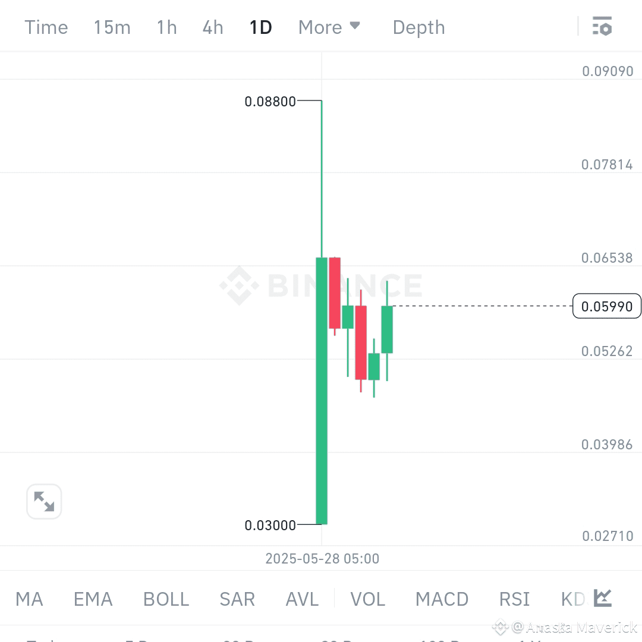The height and width of the screenshot is (642, 642).
Task: Select the candlestick chart style icon bottom right
Action: [602, 599]
